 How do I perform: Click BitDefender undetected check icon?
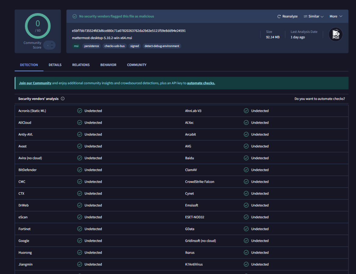pyautogui.click(x=80, y=170)
